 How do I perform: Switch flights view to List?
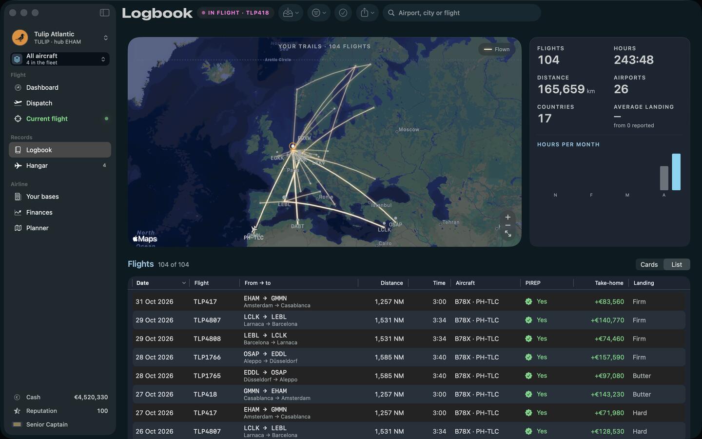coord(677,264)
